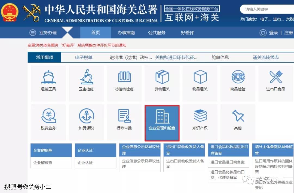Click hot search term 电子...
294x193 pixels.
(x=265, y=19)
